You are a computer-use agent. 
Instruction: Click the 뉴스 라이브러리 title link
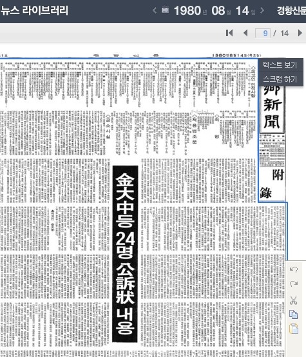[34, 10]
